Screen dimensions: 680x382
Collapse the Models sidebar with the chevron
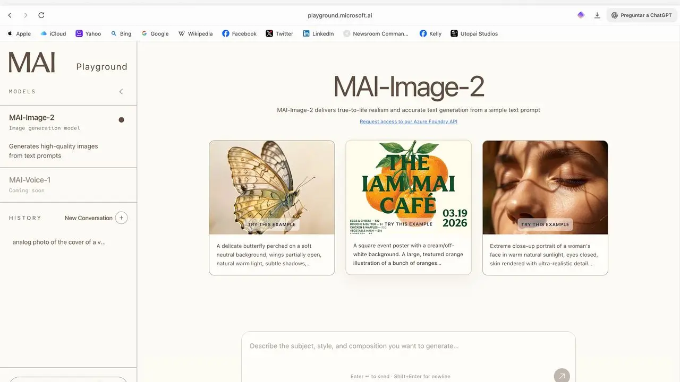(x=121, y=92)
